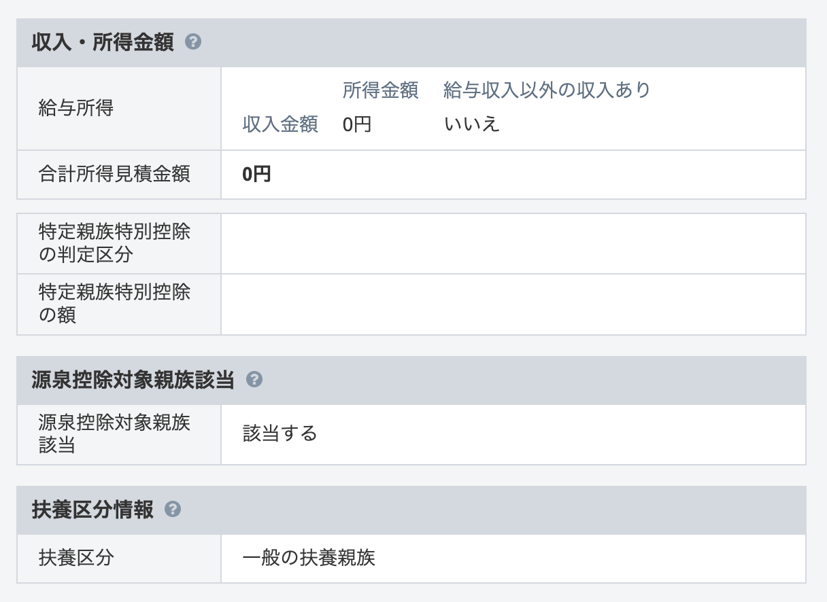The height and width of the screenshot is (602, 827).
Task: Click the 扶養区分情報 section header text
Action: point(92,510)
